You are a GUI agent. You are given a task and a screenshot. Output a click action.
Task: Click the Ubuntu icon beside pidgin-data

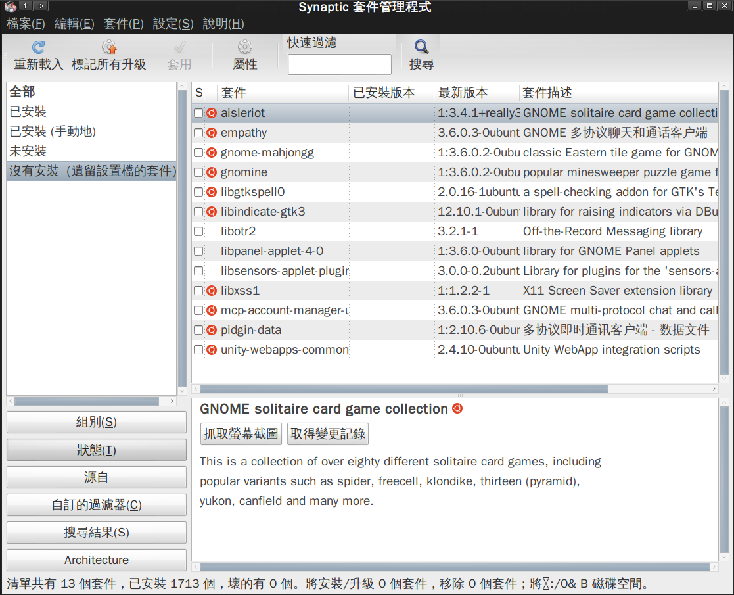[212, 330]
